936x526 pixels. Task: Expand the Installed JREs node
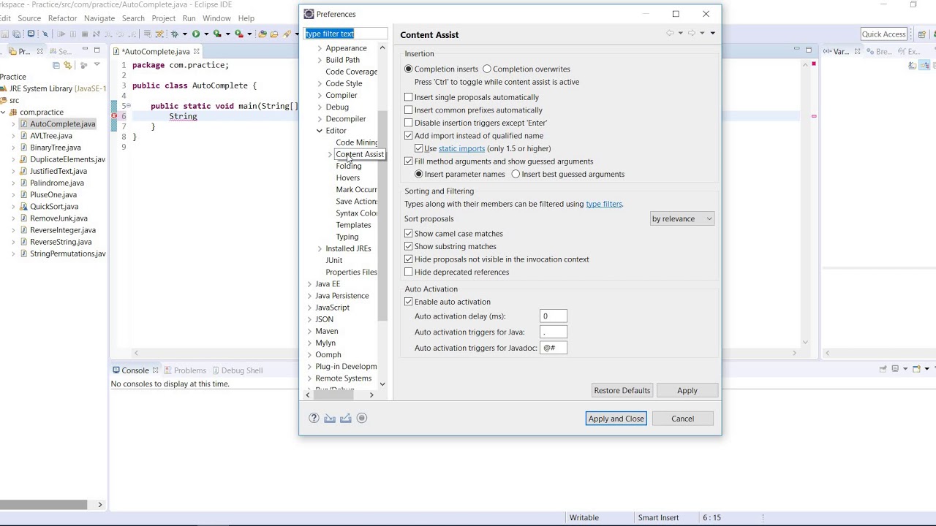point(320,248)
